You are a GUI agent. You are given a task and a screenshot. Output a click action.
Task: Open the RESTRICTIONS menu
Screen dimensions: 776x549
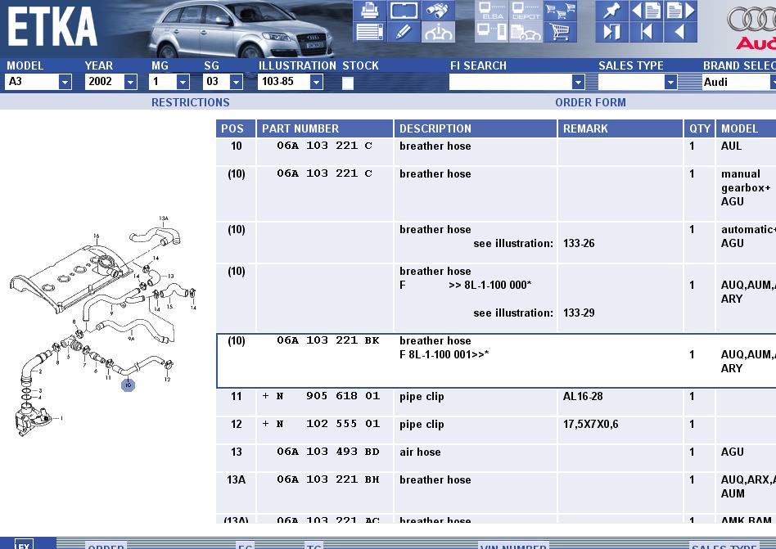coord(191,102)
